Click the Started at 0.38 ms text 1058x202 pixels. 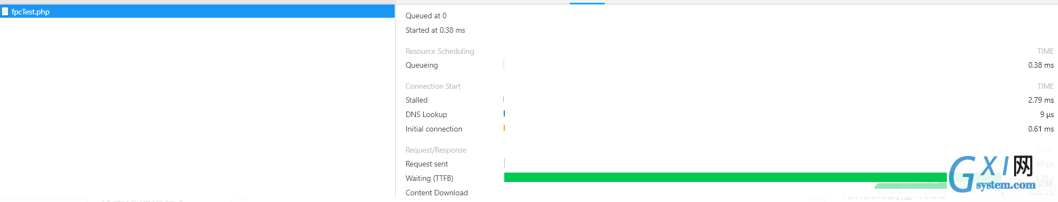[x=435, y=30]
